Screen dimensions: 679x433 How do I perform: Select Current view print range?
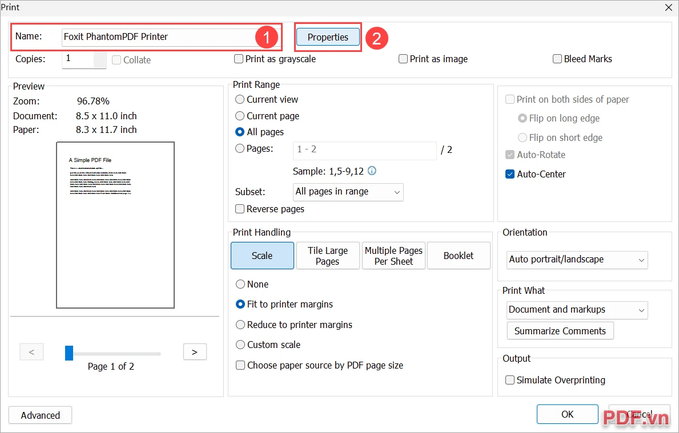267,99
